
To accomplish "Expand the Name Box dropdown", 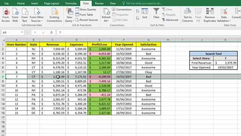I will (x=22, y=32).
